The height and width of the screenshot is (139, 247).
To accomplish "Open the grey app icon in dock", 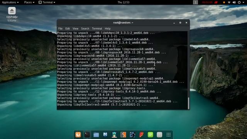I will tap(159, 135).
